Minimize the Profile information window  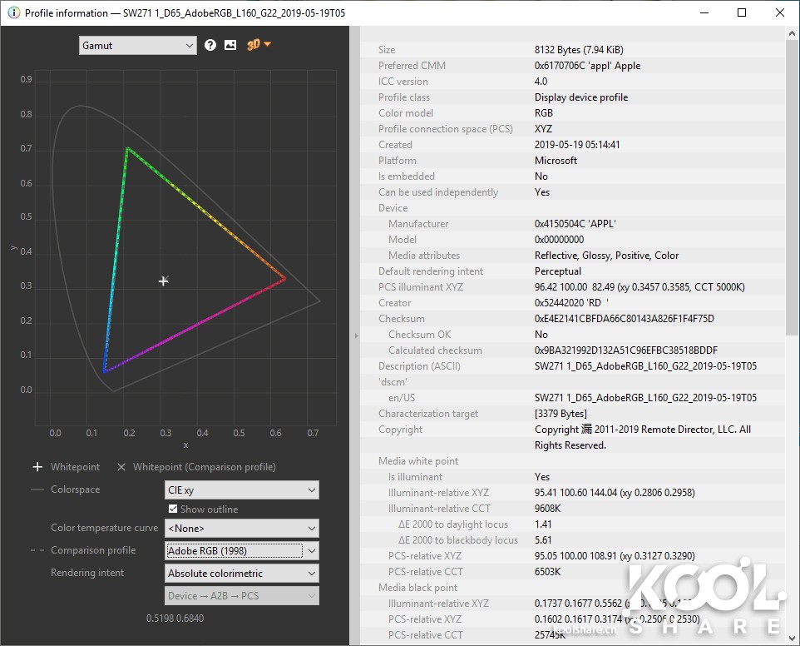point(704,12)
